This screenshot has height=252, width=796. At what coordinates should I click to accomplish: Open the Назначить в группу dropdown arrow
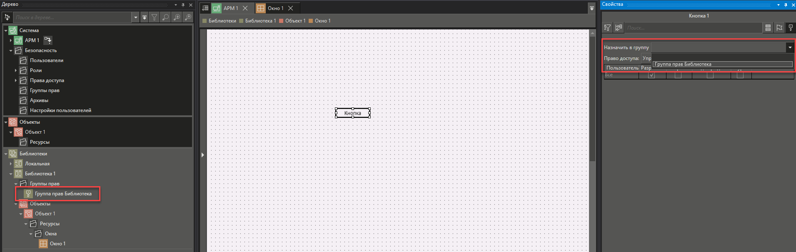(x=789, y=47)
